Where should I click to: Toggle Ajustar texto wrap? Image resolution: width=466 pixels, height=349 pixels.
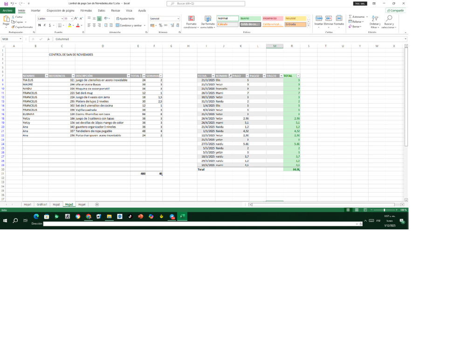point(125,19)
